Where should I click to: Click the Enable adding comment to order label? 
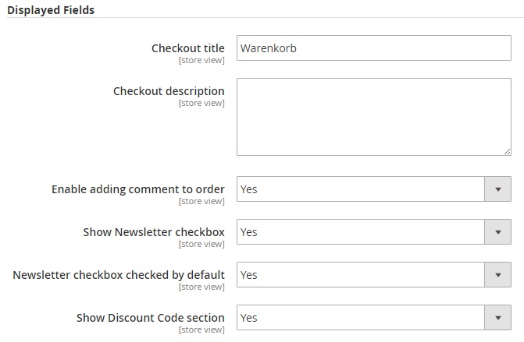tap(138, 189)
